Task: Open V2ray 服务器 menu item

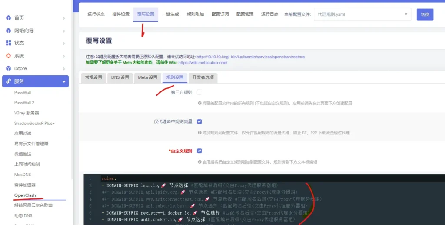Action: point(27,113)
